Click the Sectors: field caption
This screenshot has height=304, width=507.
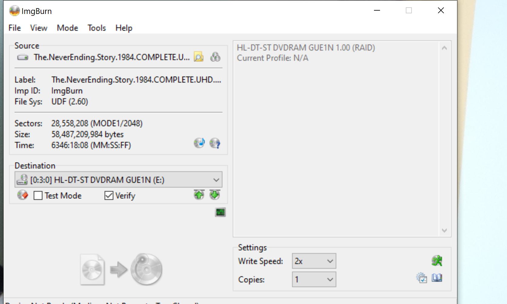pyautogui.click(x=28, y=123)
